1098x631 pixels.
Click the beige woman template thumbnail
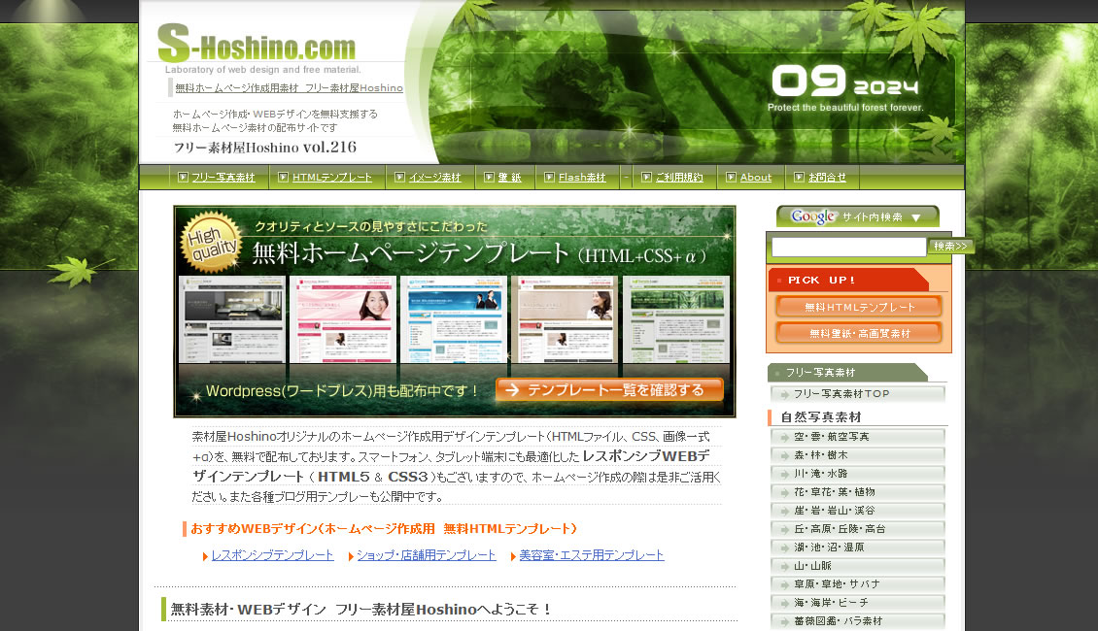565,319
